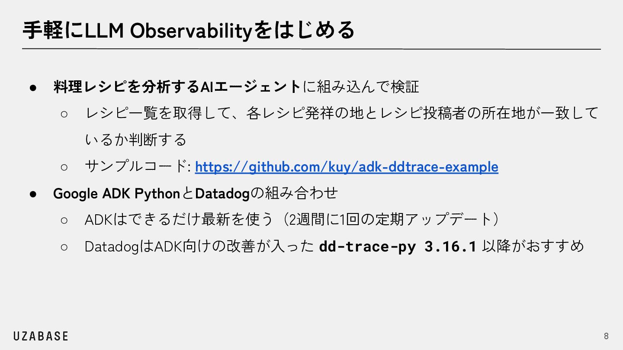Click the hollow bullet before ADKはできるだけ
623x350 pixels.
tap(64, 220)
